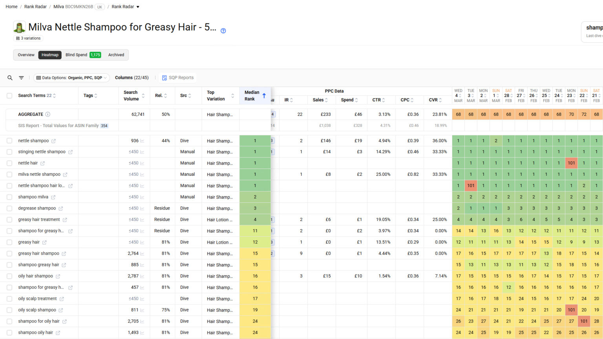Switch to the Overview tab
603x339 pixels.
(x=26, y=55)
